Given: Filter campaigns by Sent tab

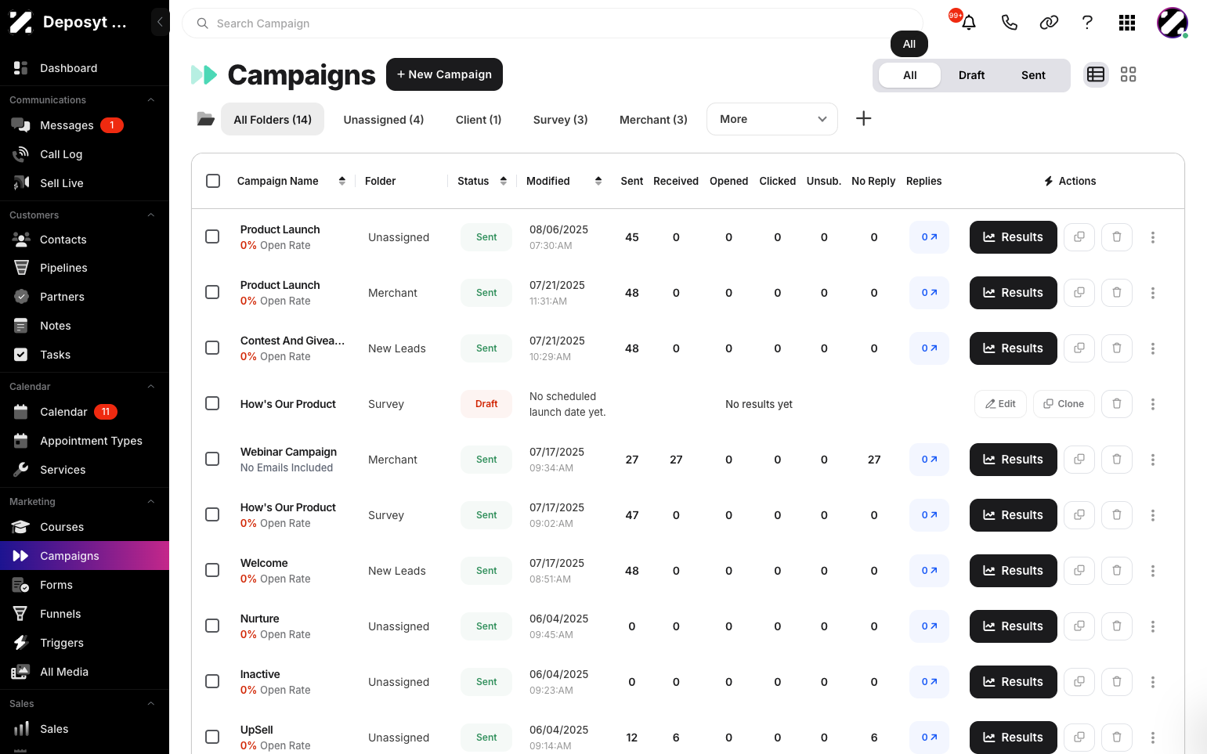Looking at the screenshot, I should [1033, 75].
